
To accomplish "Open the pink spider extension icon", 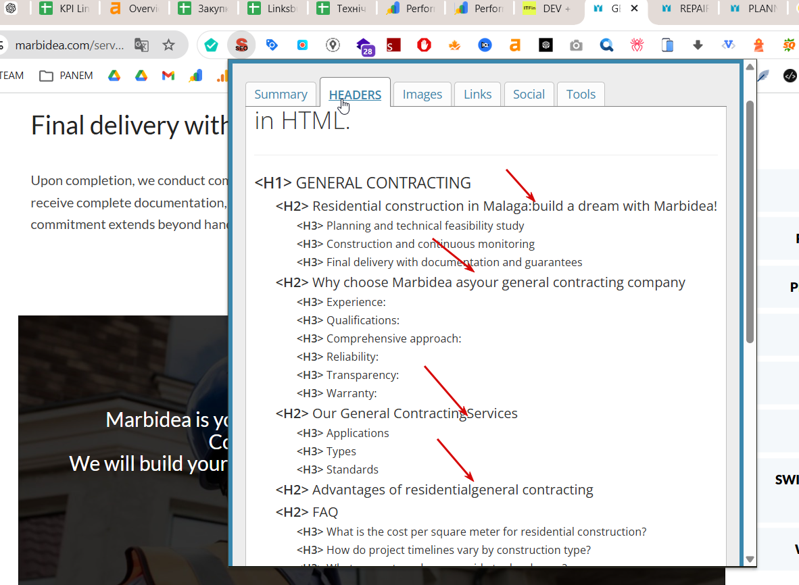I will pos(637,45).
